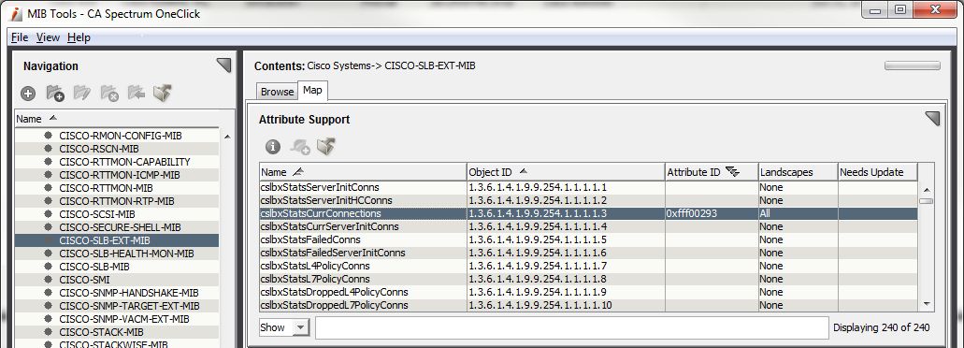This screenshot has height=348, width=964.
Task: Sort attribute table by Object ID column
Action: pyautogui.click(x=567, y=172)
